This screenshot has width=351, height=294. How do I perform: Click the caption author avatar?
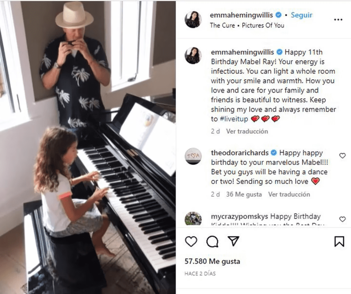tap(193, 56)
